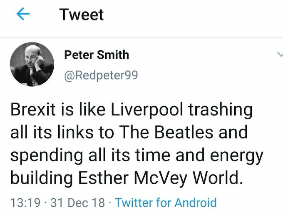Click the 13:19 timestamp
This screenshot has height=215, width=283.
(25, 202)
